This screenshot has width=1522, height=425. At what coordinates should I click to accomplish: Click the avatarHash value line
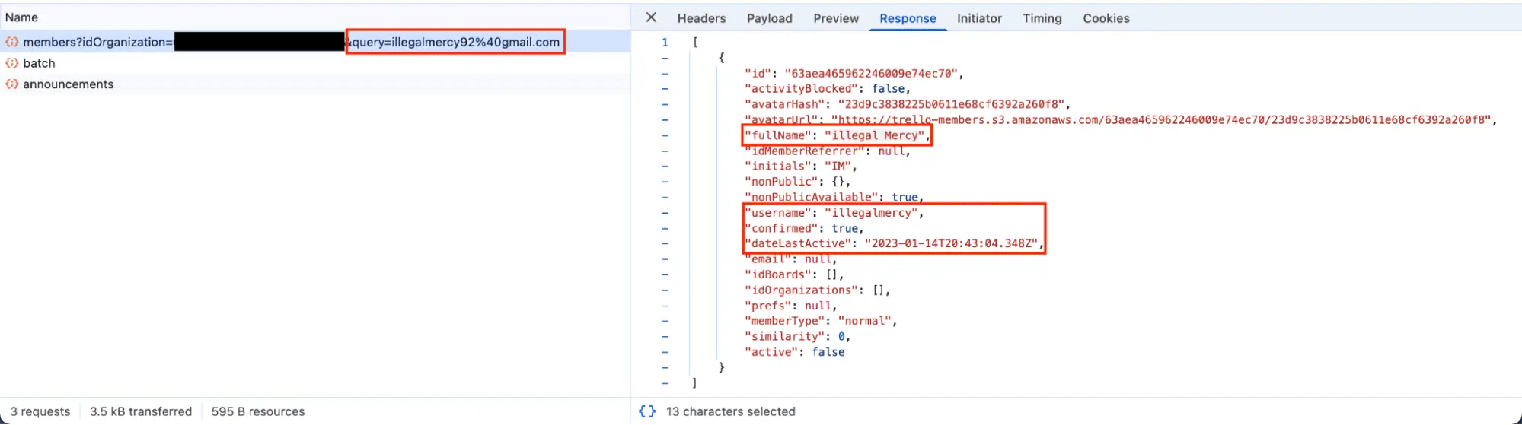tap(908, 104)
